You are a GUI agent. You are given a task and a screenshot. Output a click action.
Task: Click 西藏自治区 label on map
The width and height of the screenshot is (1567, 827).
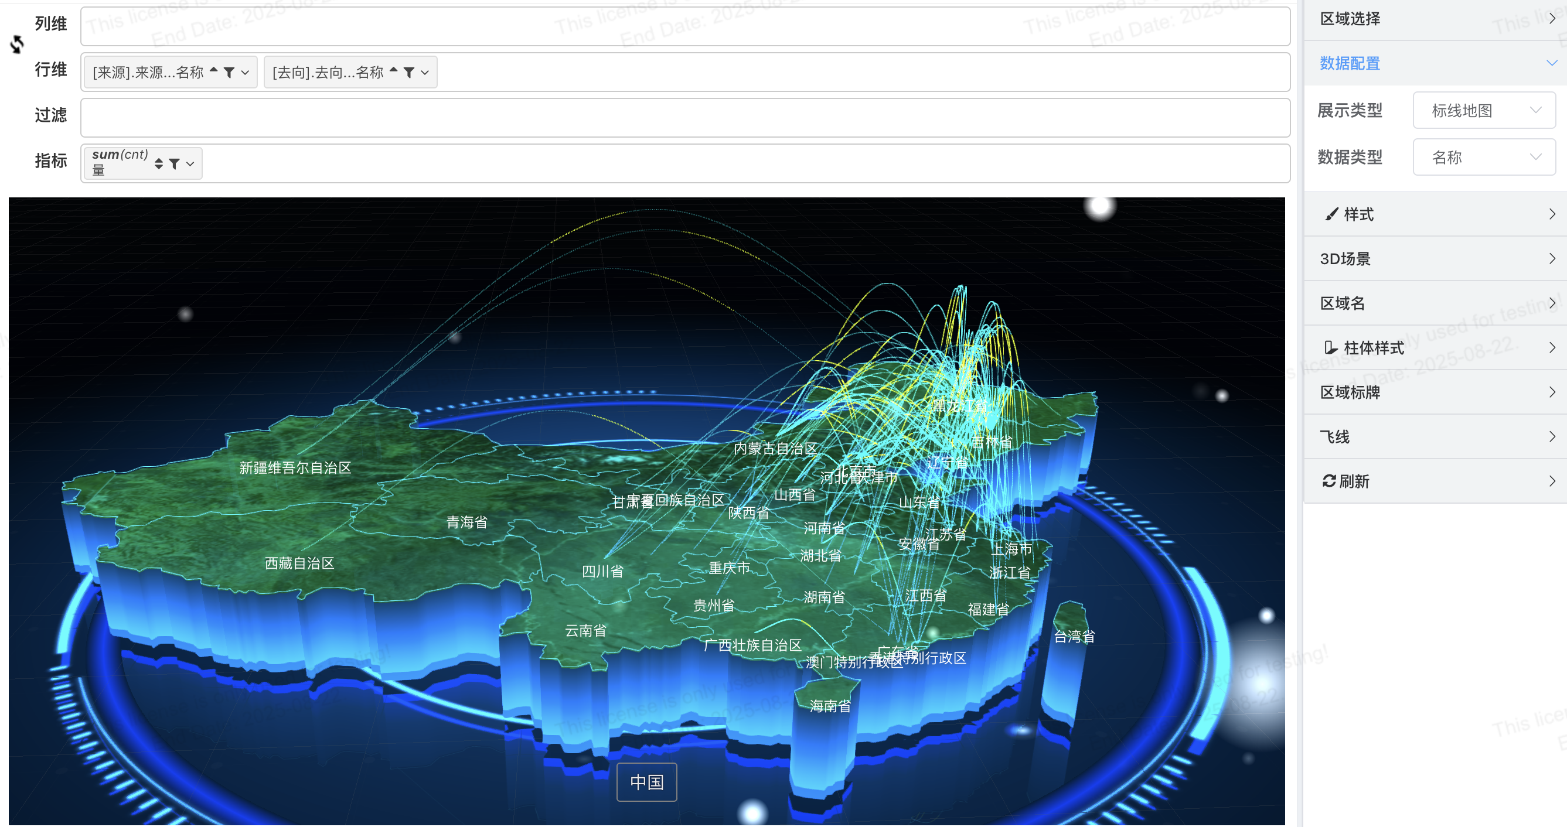(x=299, y=563)
